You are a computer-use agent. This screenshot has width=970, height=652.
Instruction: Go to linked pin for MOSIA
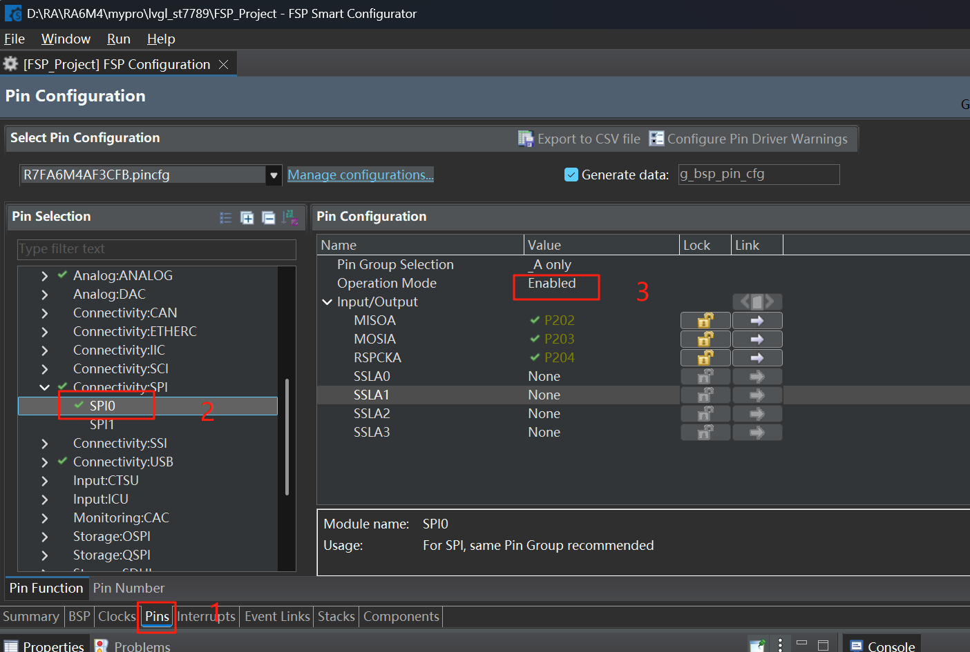tap(757, 339)
